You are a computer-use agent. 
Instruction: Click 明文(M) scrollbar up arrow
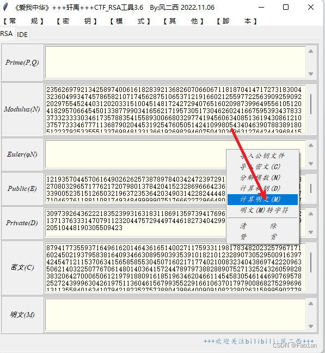tap(311, 304)
